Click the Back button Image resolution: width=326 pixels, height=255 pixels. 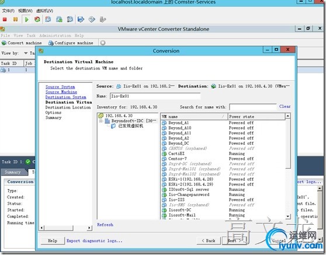coord(209,240)
